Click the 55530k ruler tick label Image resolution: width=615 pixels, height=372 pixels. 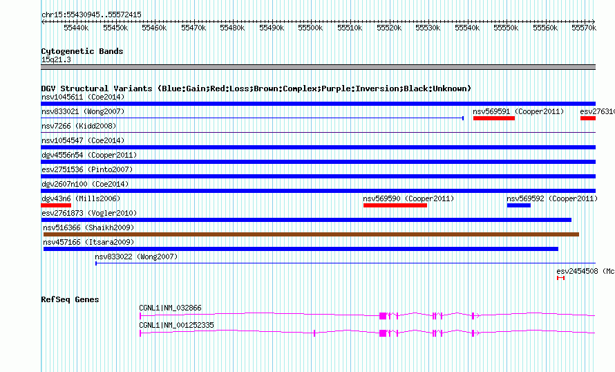(x=428, y=28)
